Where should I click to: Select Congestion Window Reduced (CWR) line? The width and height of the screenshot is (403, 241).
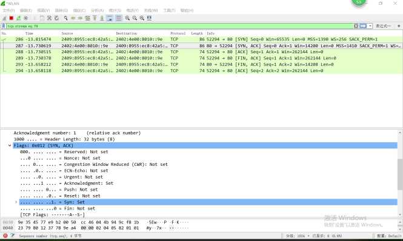(94, 165)
